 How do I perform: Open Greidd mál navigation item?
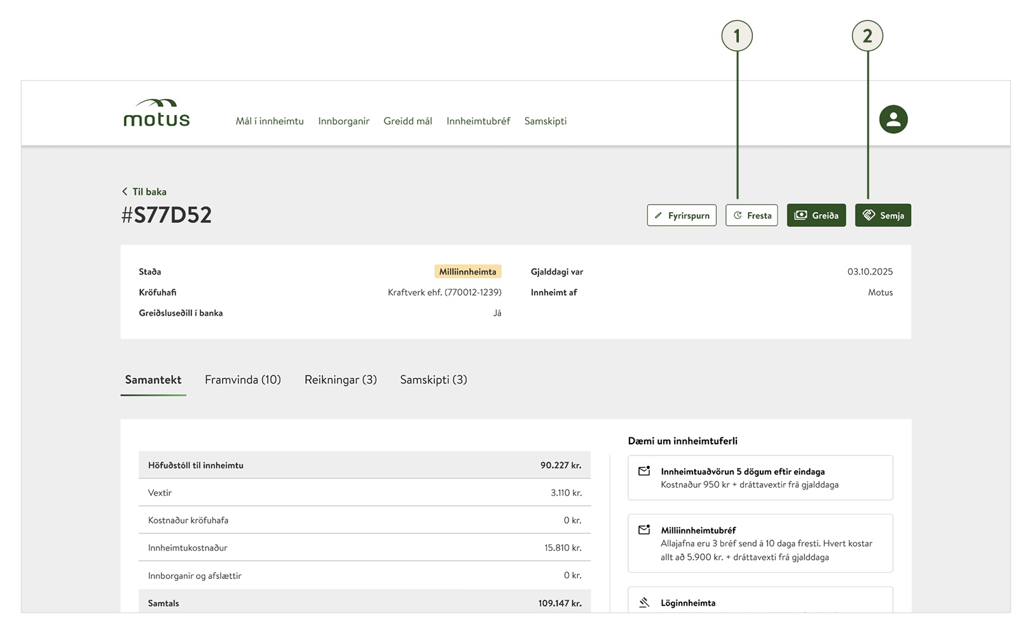tap(408, 121)
